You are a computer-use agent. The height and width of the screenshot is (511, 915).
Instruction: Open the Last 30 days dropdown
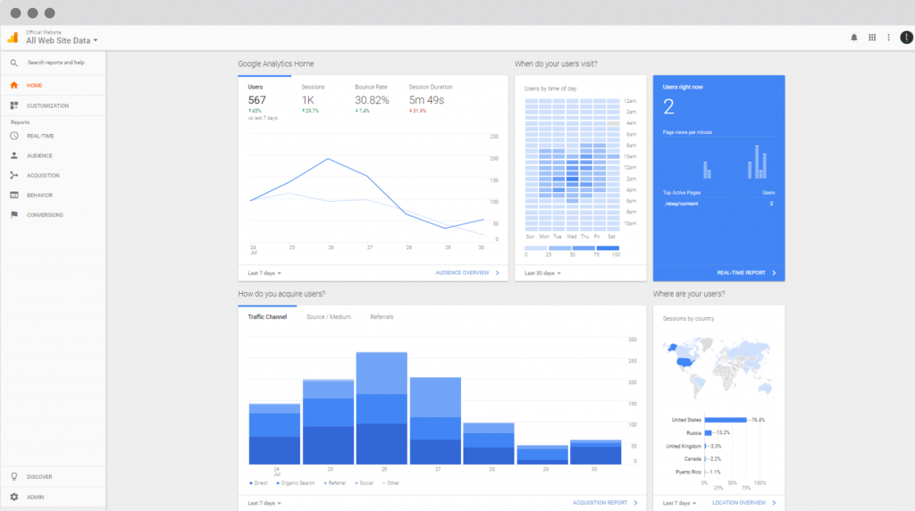coord(542,273)
